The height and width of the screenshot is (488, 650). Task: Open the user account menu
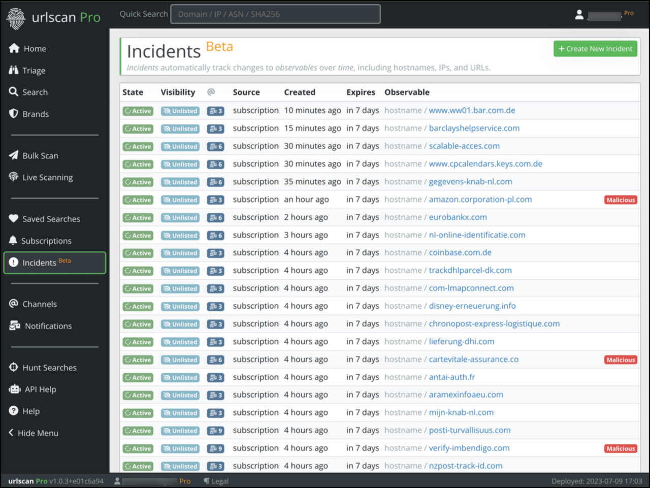coord(579,14)
